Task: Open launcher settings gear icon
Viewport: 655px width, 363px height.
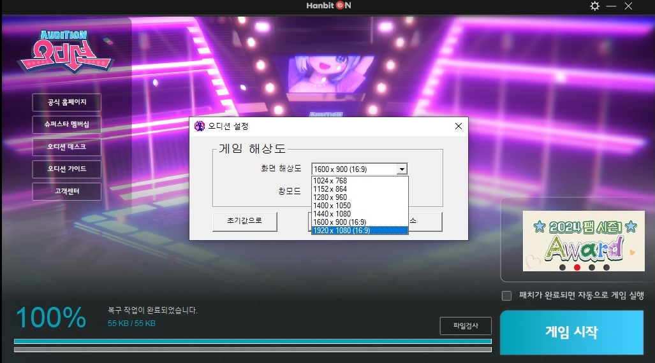Action: tap(595, 6)
